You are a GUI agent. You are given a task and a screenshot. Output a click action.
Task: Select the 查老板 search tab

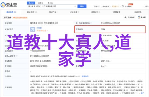coord(41,3)
